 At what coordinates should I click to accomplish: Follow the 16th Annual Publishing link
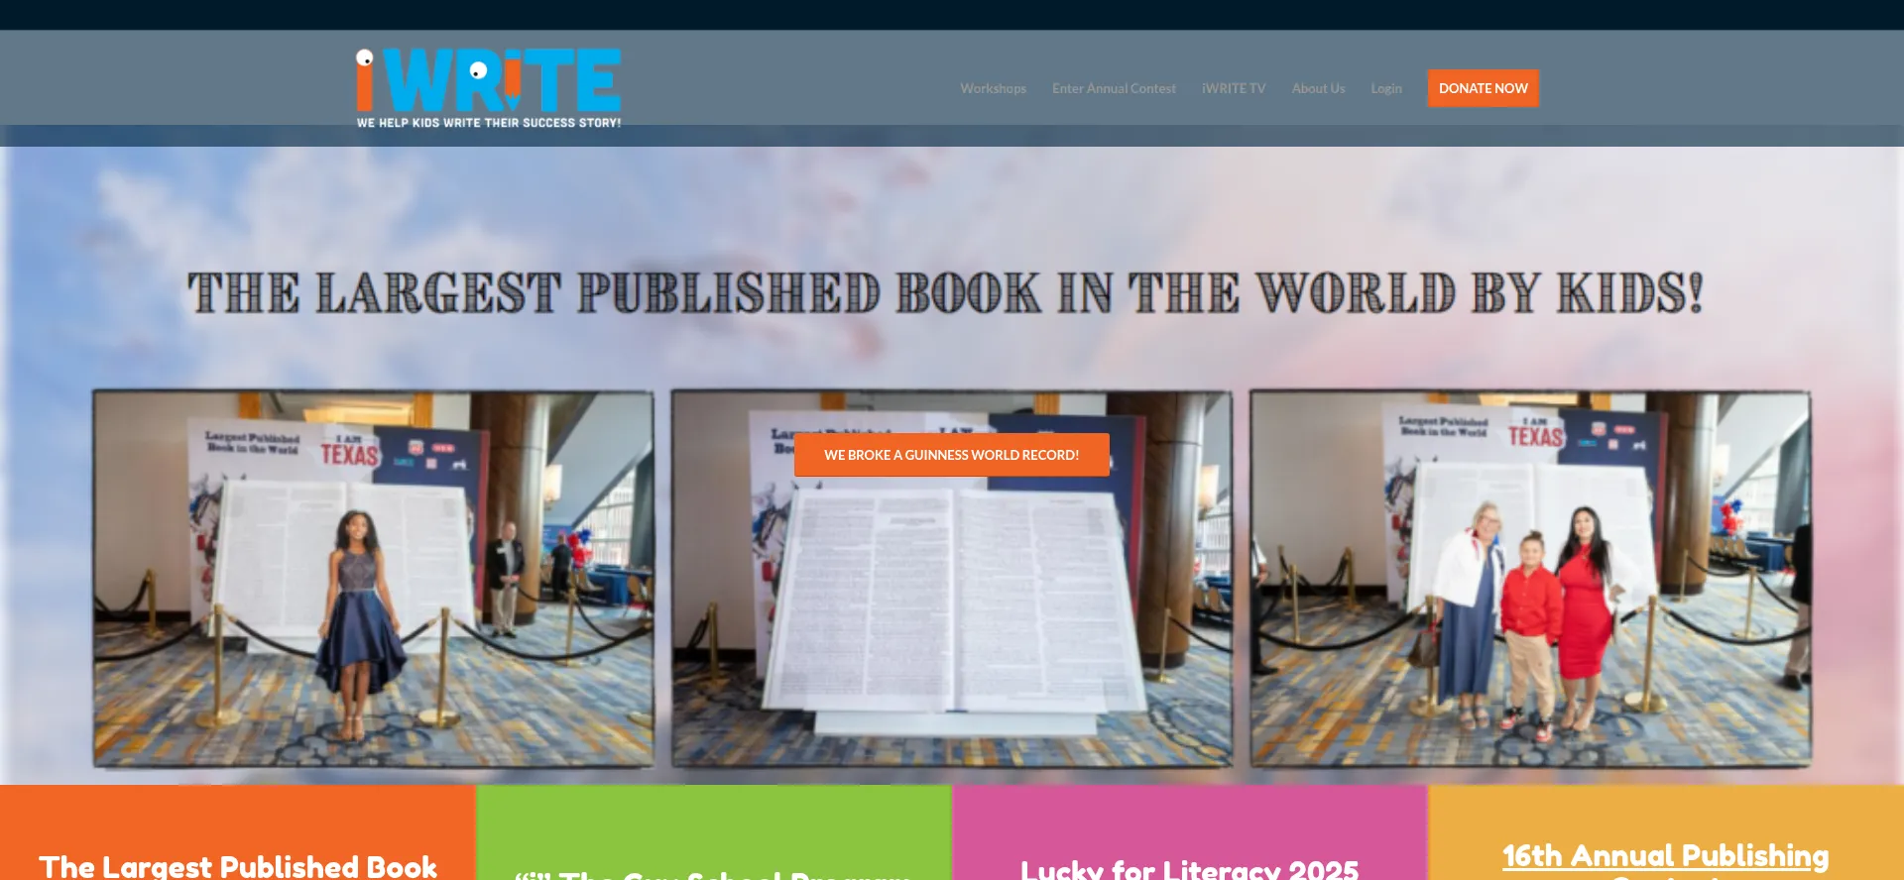click(x=1665, y=855)
